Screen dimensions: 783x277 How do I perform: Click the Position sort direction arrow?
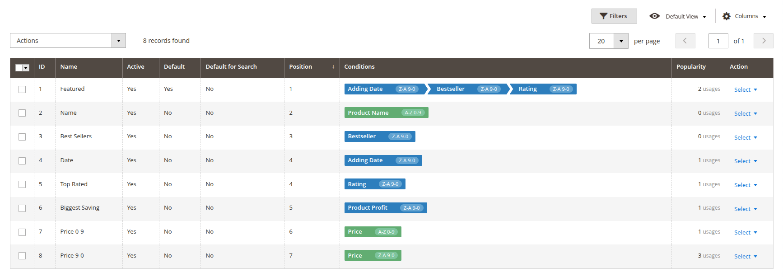(333, 67)
